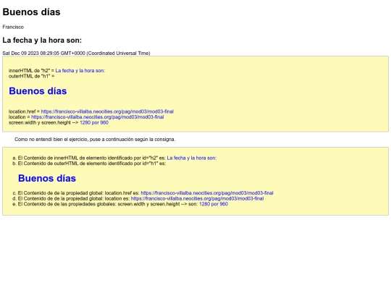Click the sentence 'Como no entendí bien el ejercicio'
The image size is (391, 293).
95,140
